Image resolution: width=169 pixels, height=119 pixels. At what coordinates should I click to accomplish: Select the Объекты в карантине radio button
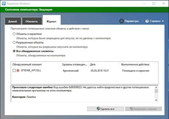[14, 34]
